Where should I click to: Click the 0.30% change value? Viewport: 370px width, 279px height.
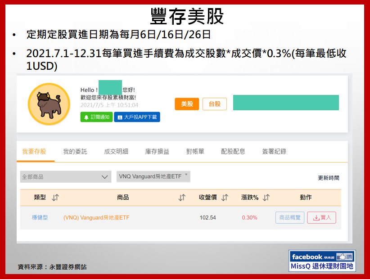pos(249,218)
